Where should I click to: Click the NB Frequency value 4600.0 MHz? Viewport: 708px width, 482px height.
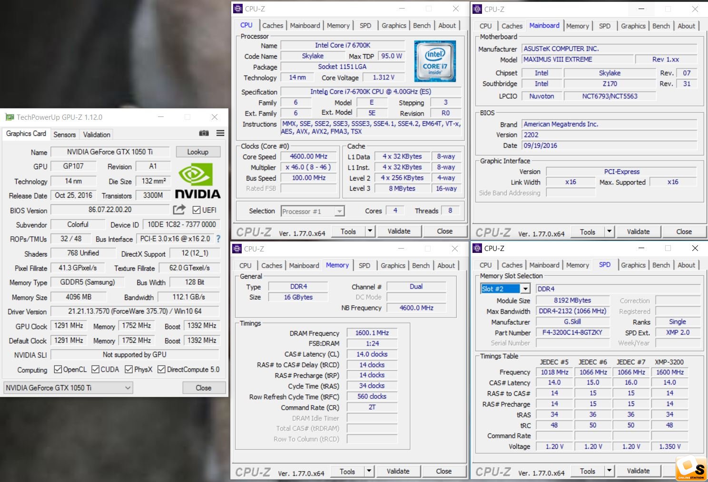click(416, 308)
